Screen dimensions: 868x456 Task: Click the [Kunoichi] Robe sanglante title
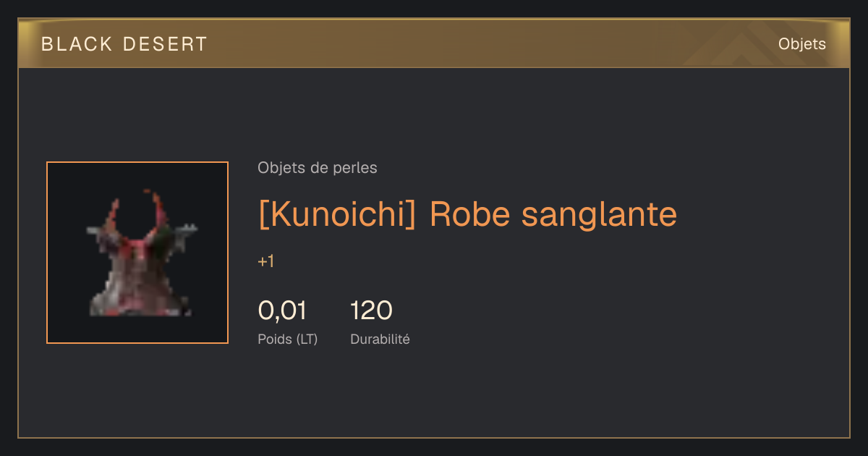pos(467,214)
